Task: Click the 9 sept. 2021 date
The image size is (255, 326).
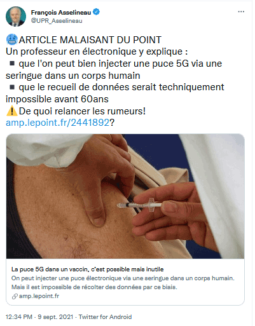Action: [x=55, y=317]
